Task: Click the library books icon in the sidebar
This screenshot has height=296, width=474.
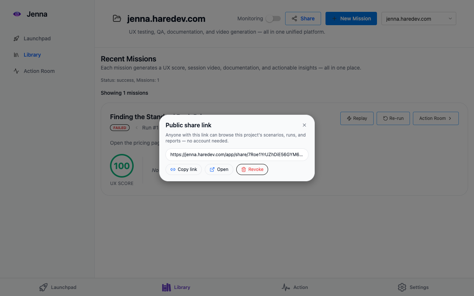Action: pyautogui.click(x=16, y=55)
